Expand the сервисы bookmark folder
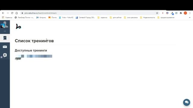 [103, 17]
